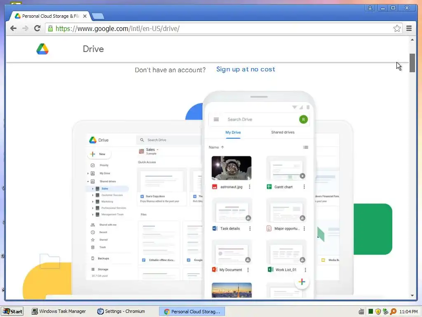Click the green R avatar in mockup
This screenshot has width=422, height=317.
pos(303,119)
